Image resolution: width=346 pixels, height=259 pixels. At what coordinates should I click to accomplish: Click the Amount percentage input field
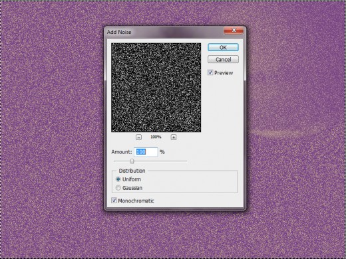point(146,152)
